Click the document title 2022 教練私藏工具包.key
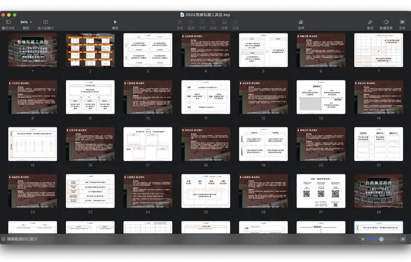Screen dimensions: 411x262 tap(208, 14)
